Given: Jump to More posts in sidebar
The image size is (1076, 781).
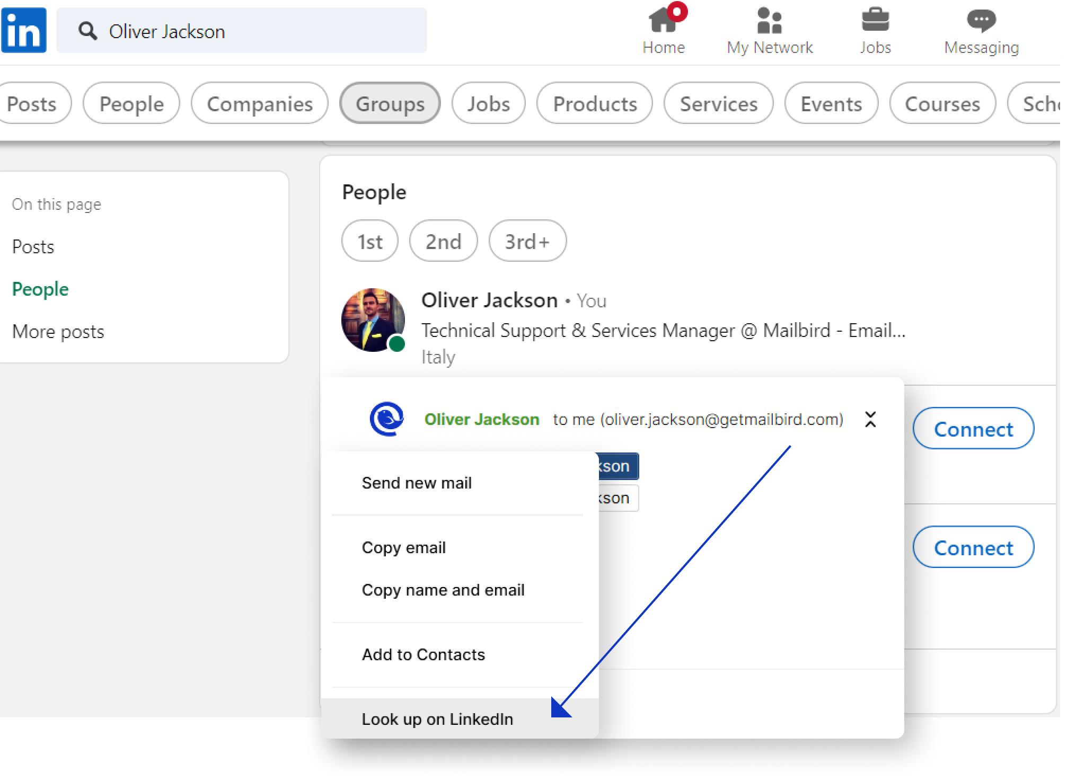Looking at the screenshot, I should tap(58, 332).
